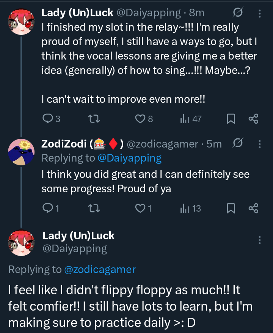The width and height of the screenshot is (273, 333).
Task: Share Lady (Un)Luck's first tweet
Action: (x=253, y=119)
